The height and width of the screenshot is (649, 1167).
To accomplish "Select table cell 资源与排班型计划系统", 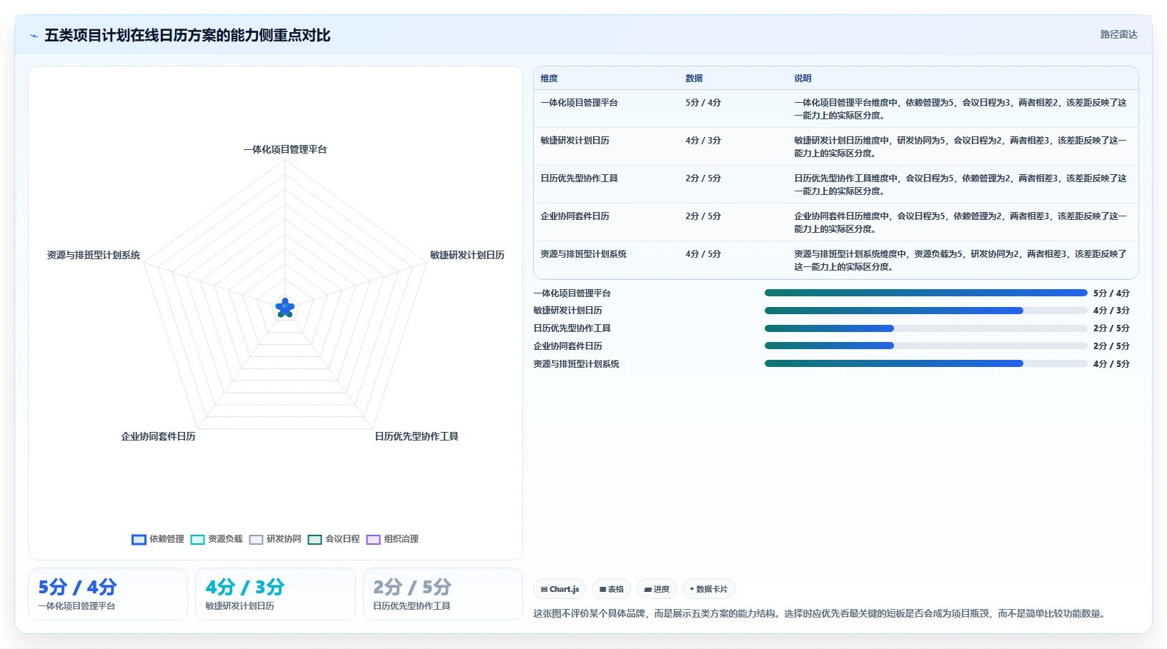I will point(583,254).
